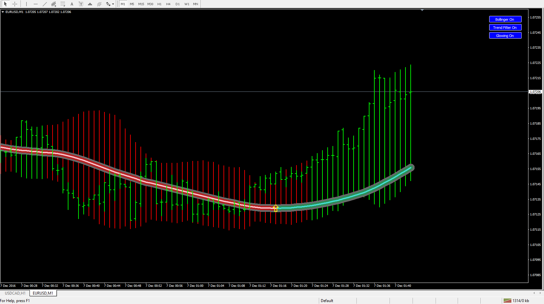The height and width of the screenshot is (304, 544).
Task: Activate the crosshair tool
Action: pos(15,4)
